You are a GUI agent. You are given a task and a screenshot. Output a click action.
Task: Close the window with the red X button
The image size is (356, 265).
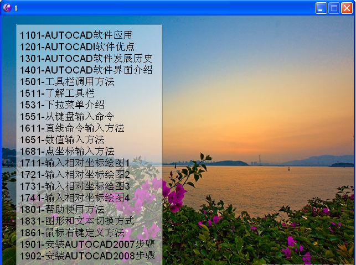[x=347, y=8]
